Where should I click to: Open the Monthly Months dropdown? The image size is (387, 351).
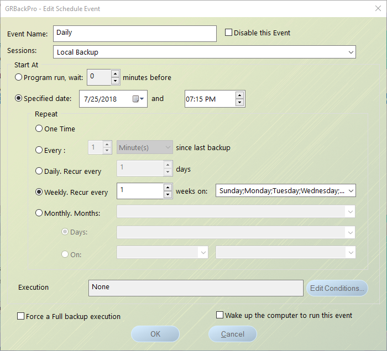coord(350,211)
